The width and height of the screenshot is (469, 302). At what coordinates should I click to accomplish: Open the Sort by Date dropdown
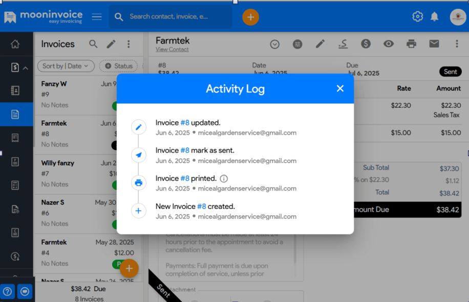click(66, 66)
